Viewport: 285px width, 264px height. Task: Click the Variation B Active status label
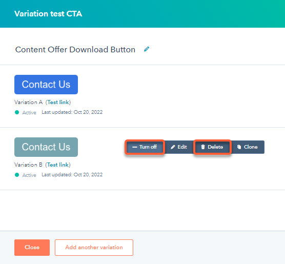[x=29, y=175]
